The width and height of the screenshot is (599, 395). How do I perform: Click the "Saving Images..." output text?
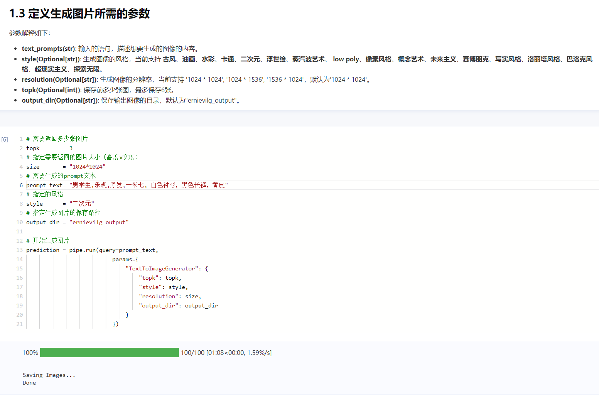coord(49,375)
